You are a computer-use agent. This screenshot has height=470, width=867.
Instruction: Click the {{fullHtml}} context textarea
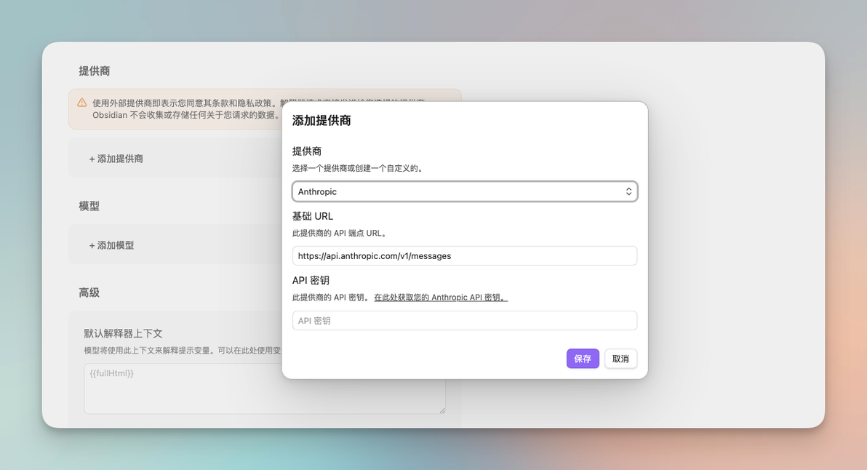pos(264,389)
